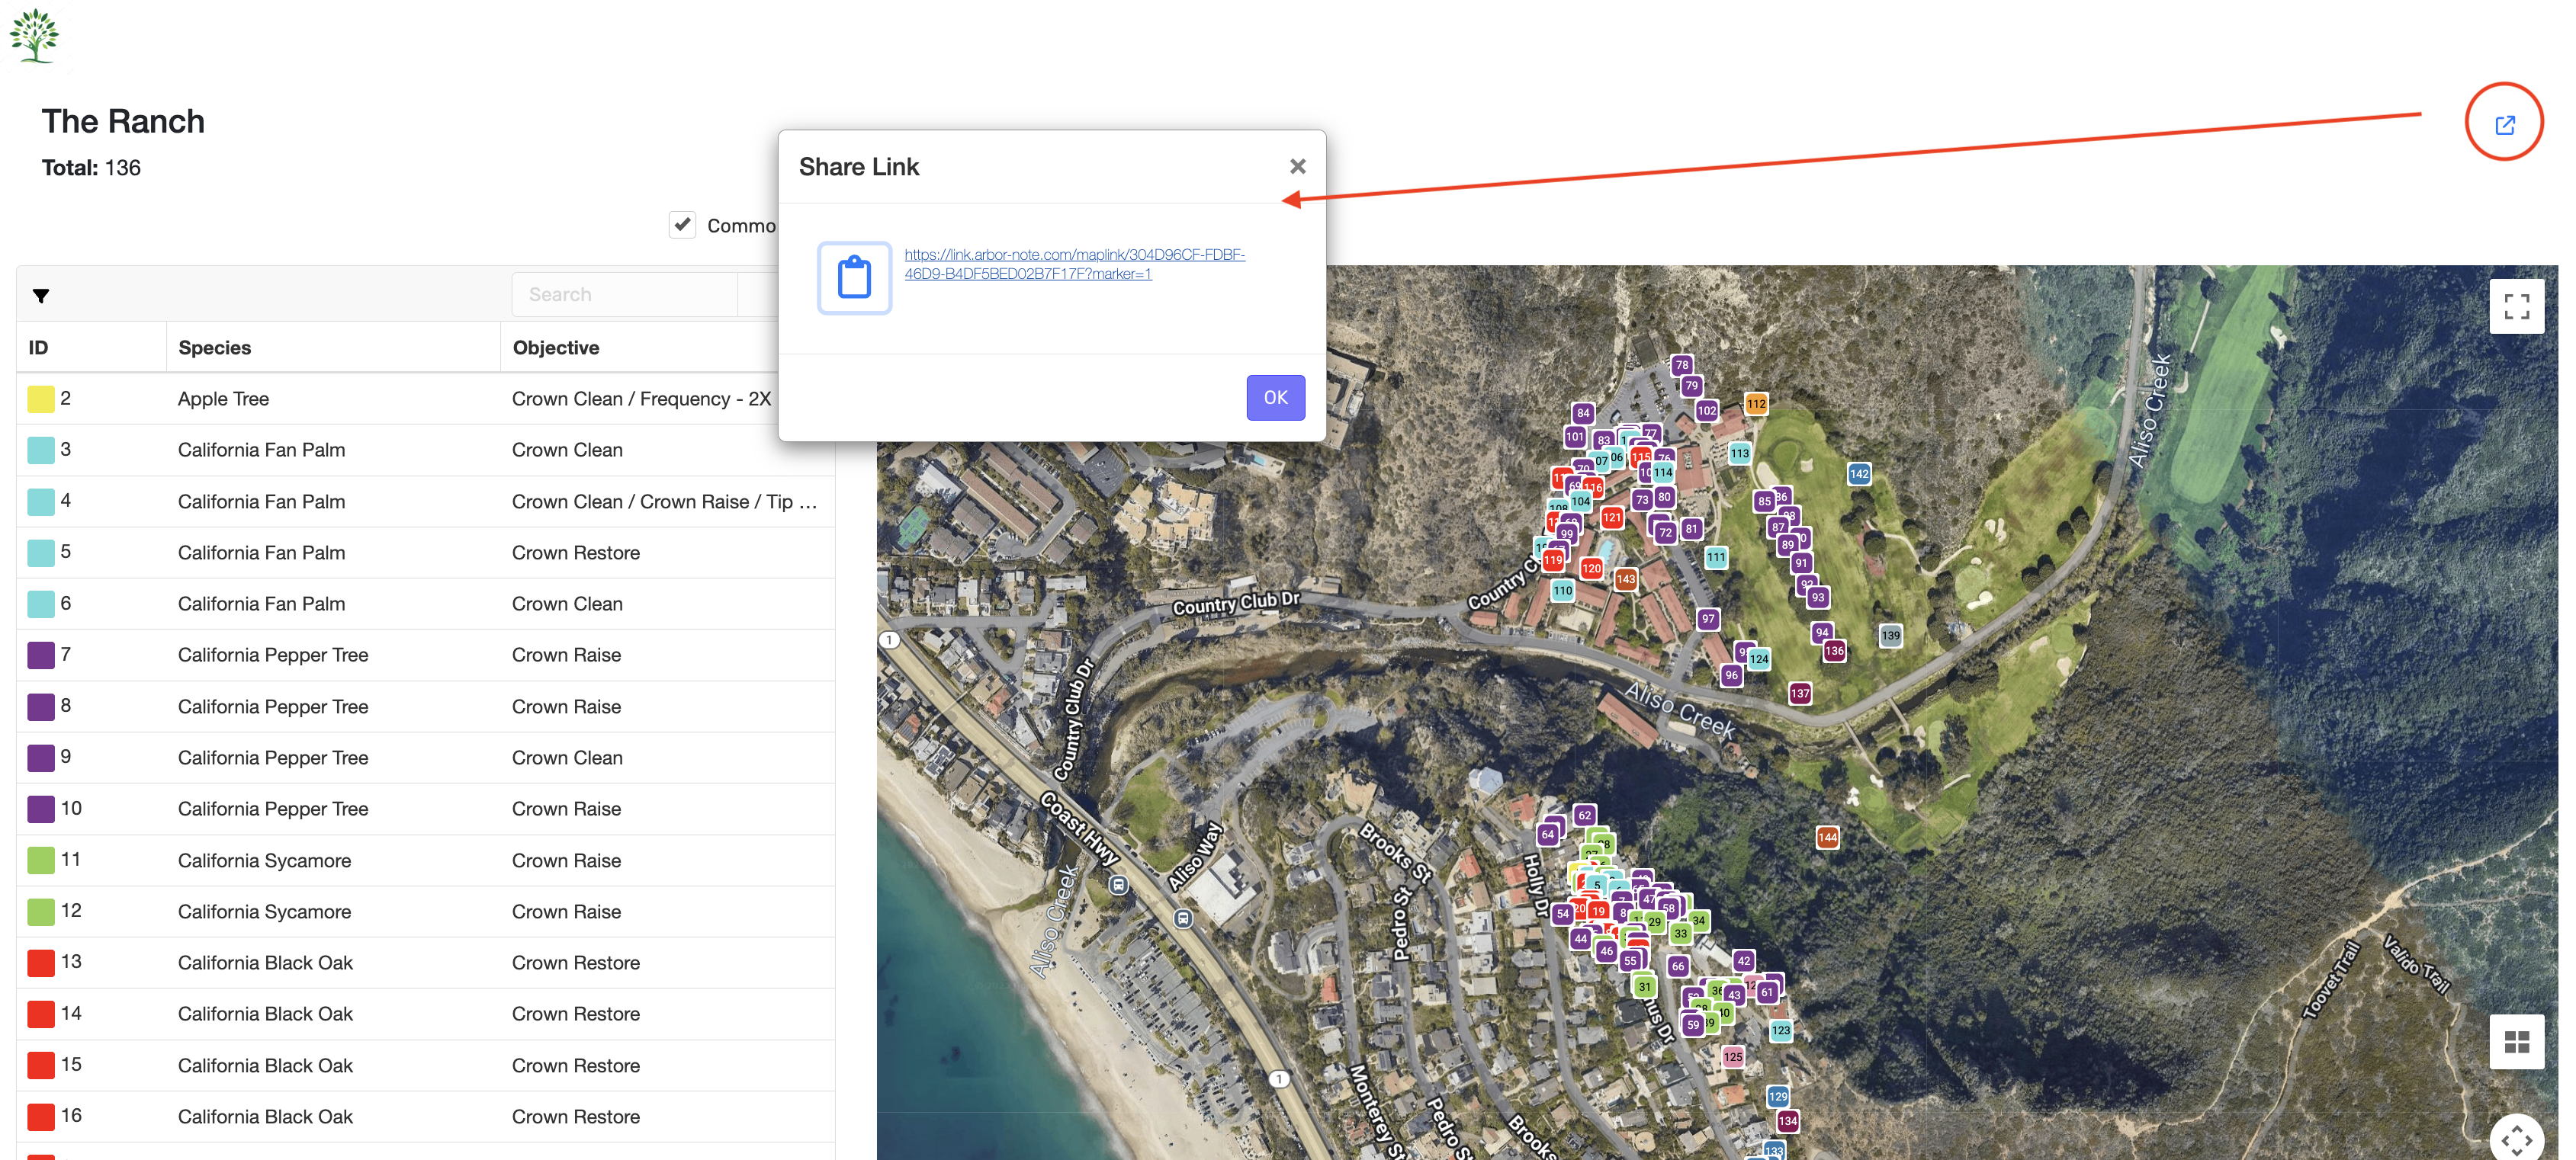
Task: Click map marker 110
Action: click(1563, 591)
